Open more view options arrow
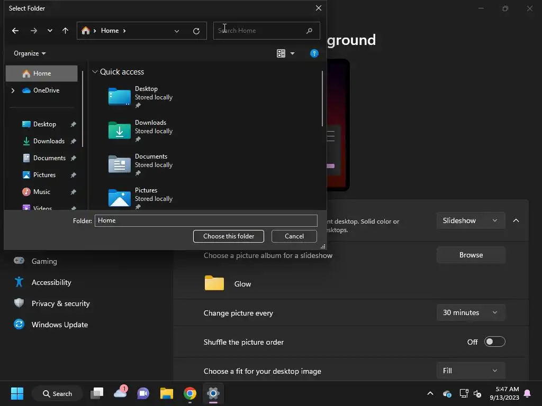Viewport: 542px width, 406px height. click(292, 53)
